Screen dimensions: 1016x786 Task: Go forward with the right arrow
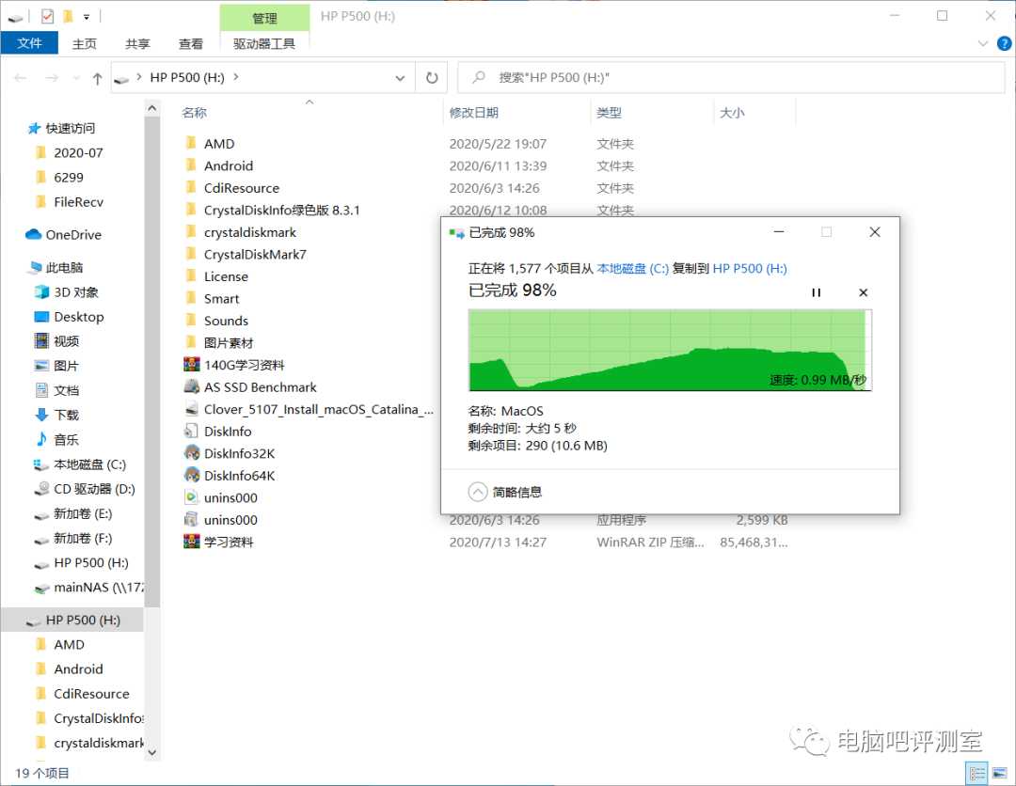[x=52, y=78]
